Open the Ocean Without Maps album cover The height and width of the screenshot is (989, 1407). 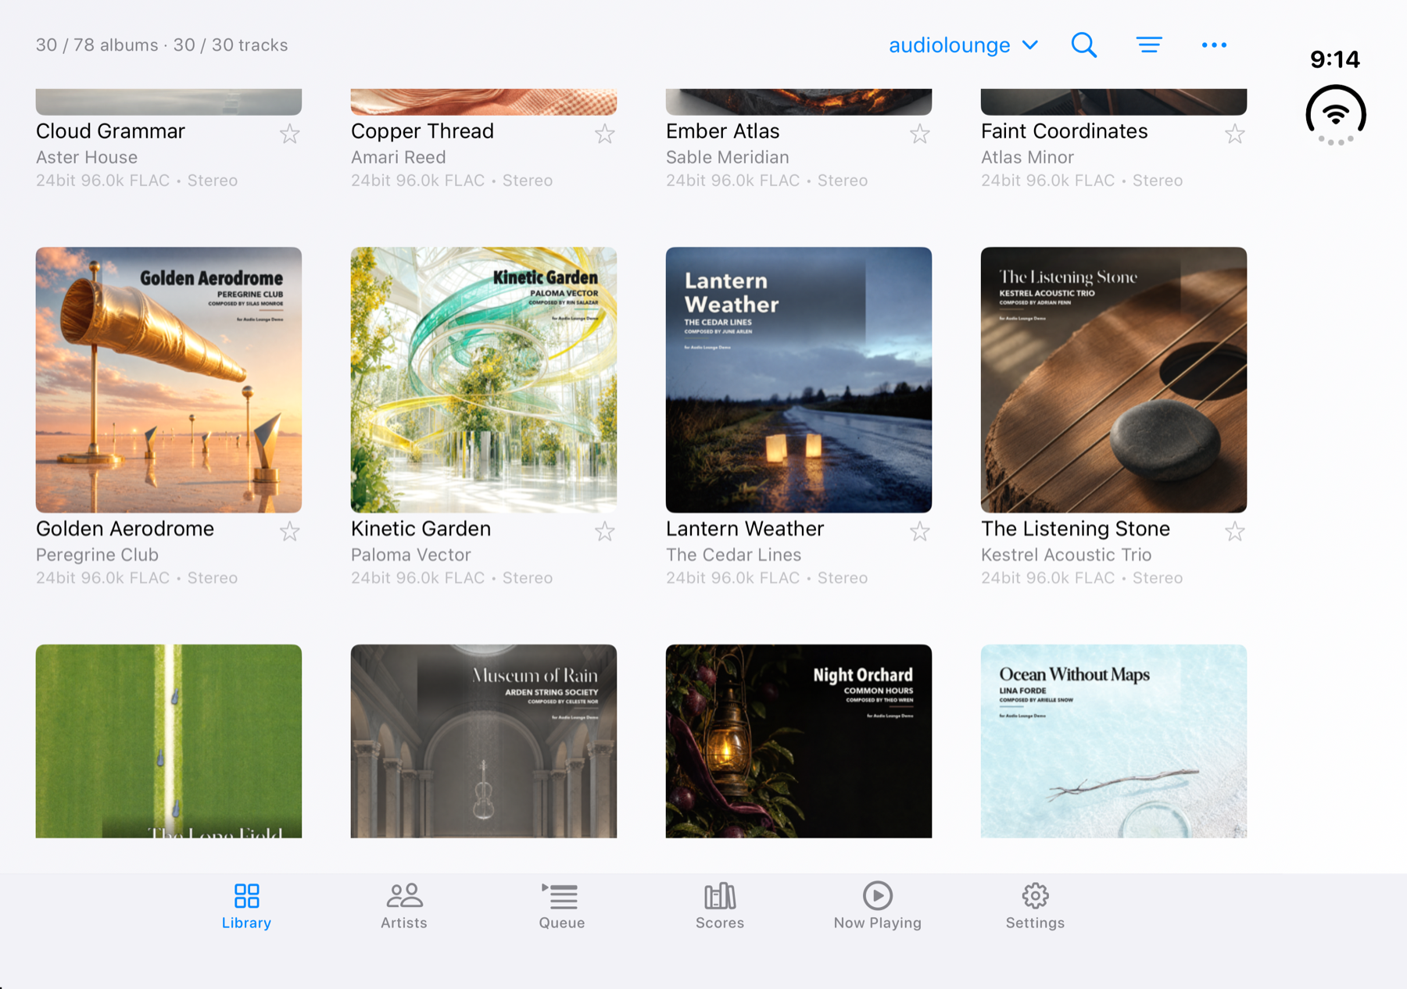point(1114,741)
